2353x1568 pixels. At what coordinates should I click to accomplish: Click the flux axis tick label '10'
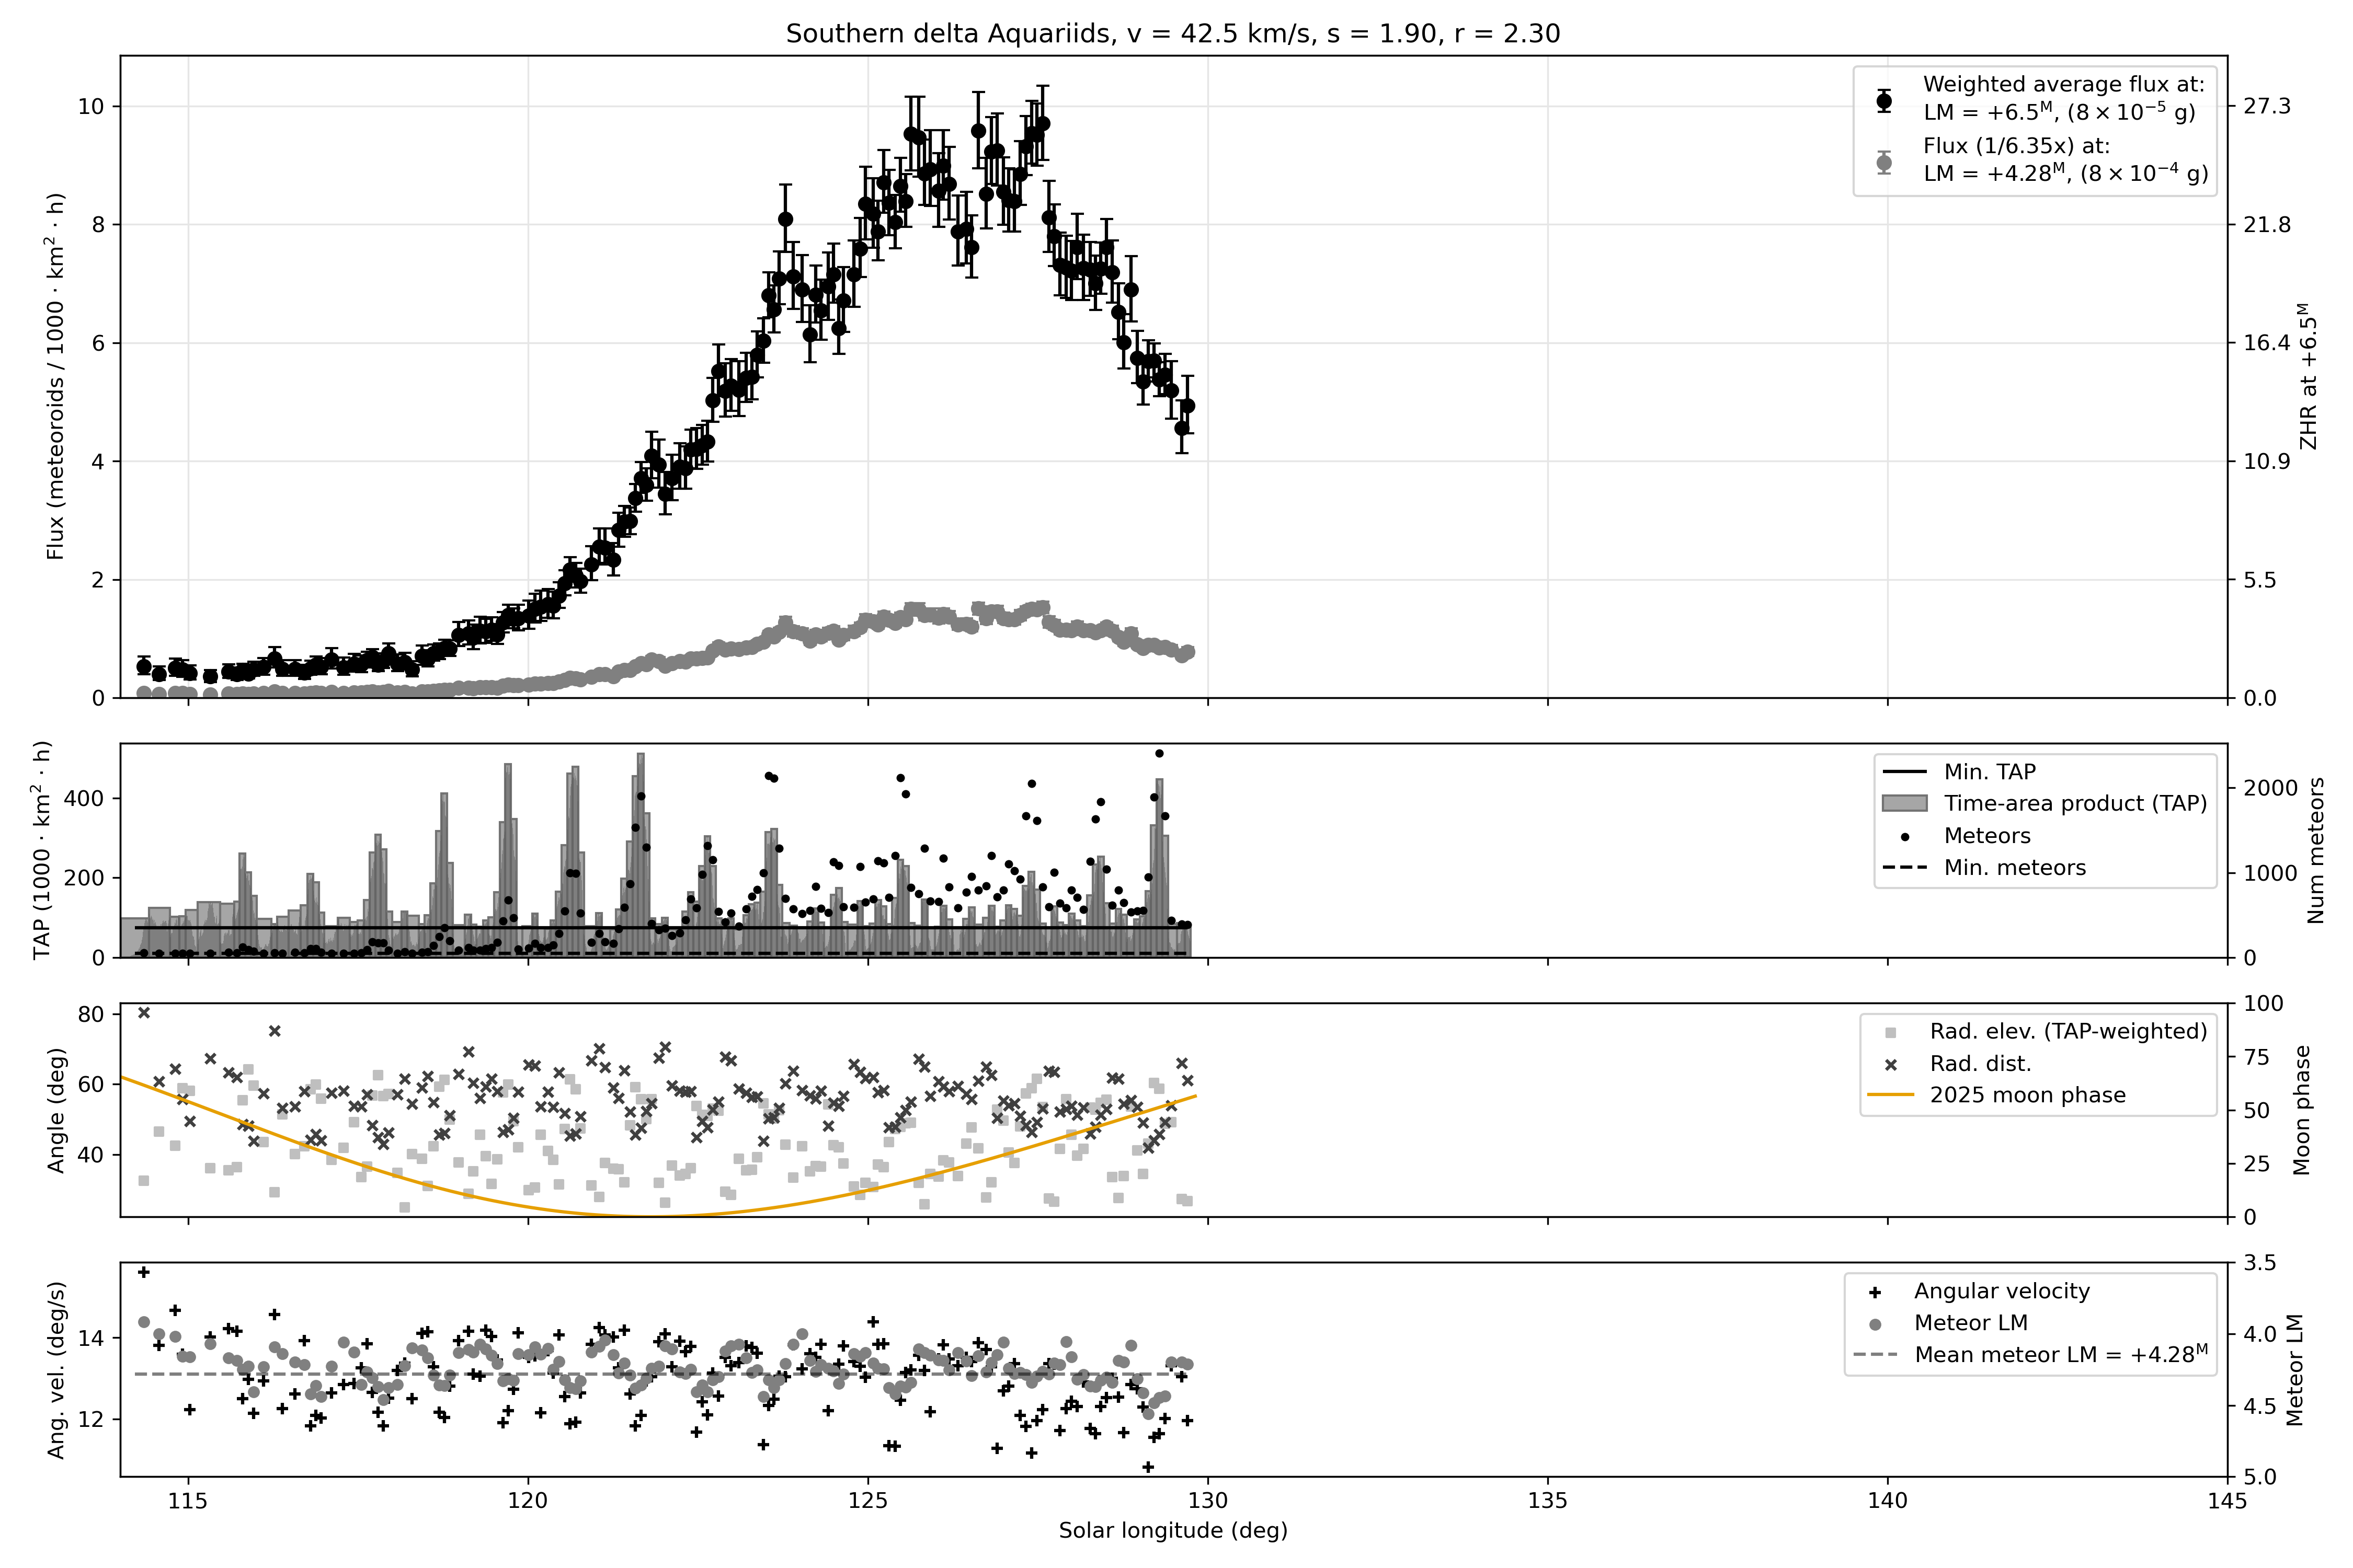click(x=91, y=107)
